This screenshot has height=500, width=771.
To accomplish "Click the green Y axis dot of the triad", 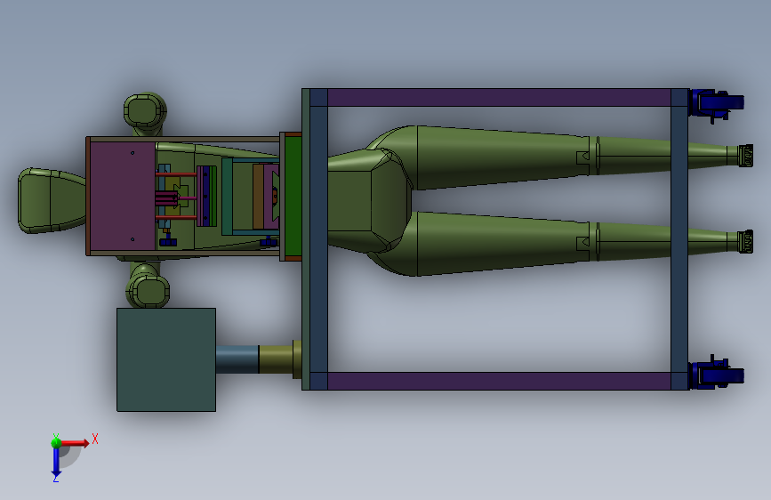I will pyautogui.click(x=56, y=442).
